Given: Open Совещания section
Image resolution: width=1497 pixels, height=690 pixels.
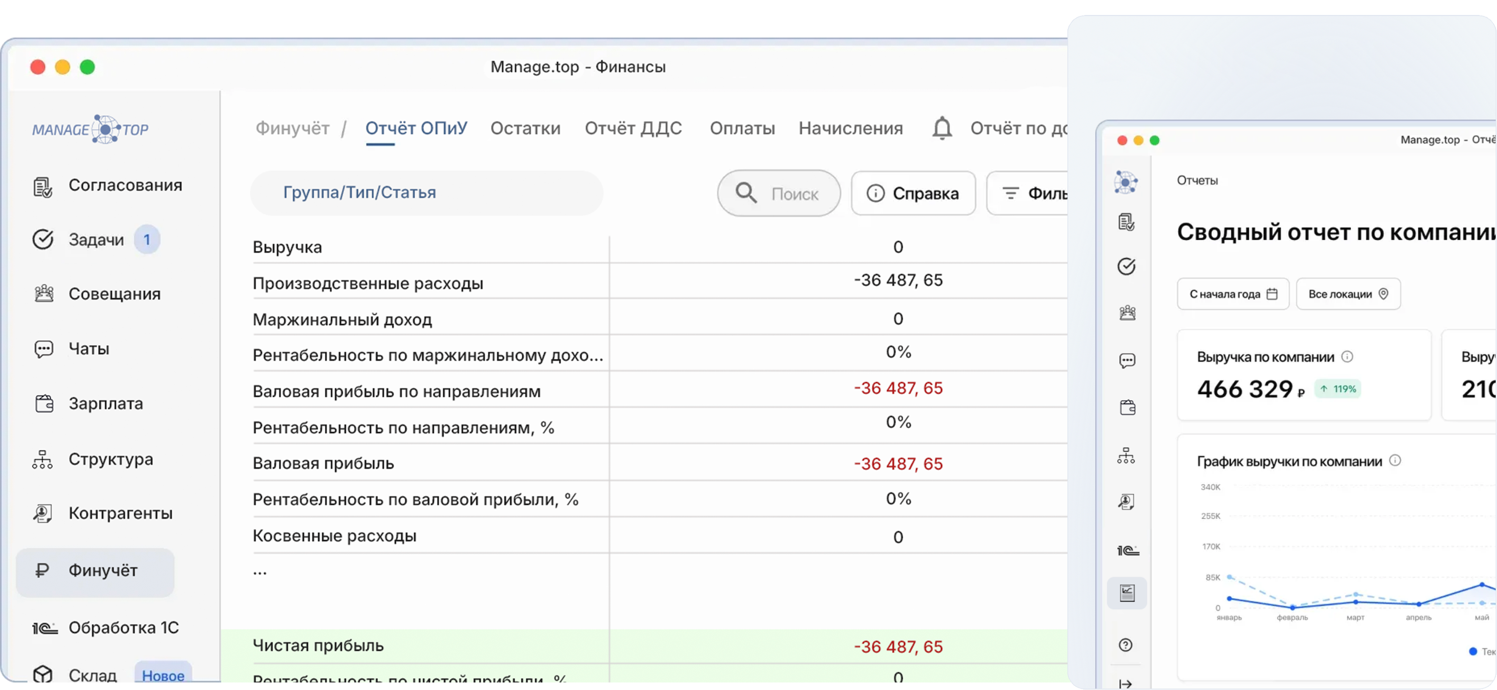Looking at the screenshot, I should (97, 294).
